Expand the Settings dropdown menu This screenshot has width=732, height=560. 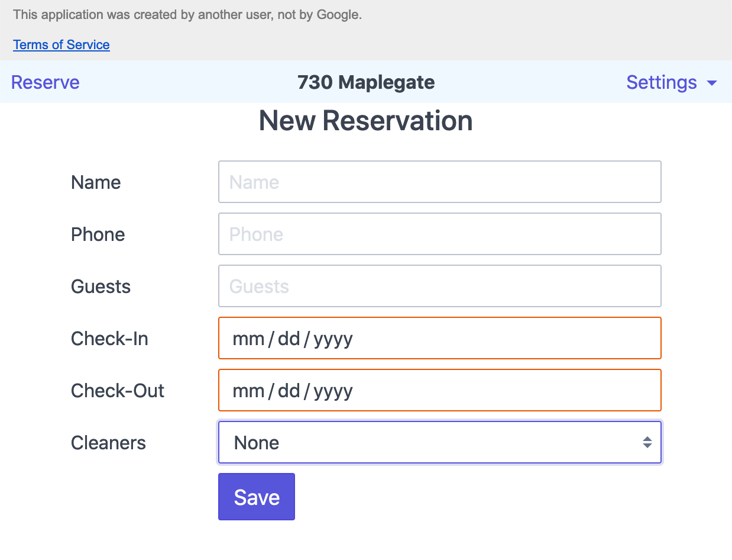pyautogui.click(x=672, y=82)
